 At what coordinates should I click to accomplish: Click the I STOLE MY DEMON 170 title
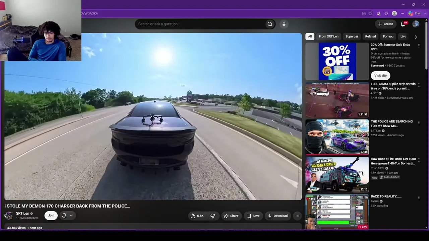[67, 206]
